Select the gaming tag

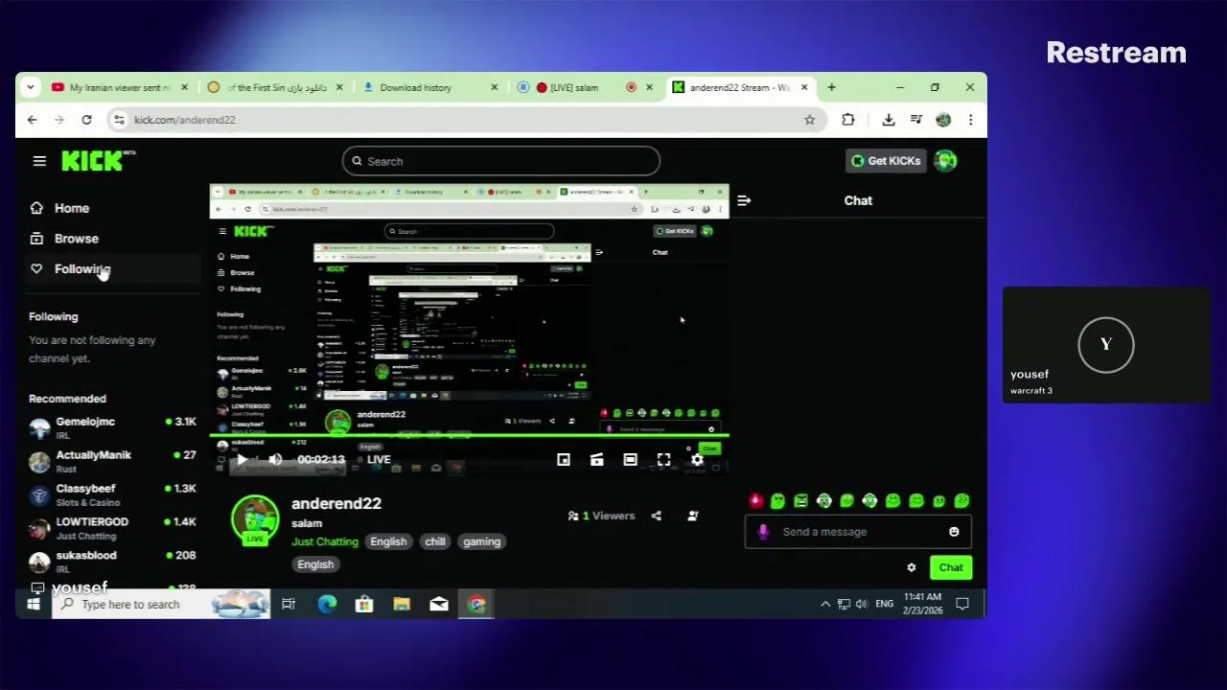coord(482,541)
